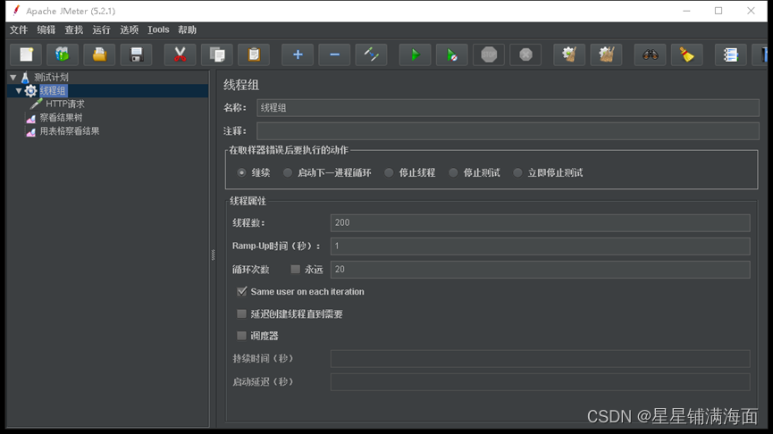Select the 继续 radio option
Screen dimensions: 773x434
(x=241, y=173)
